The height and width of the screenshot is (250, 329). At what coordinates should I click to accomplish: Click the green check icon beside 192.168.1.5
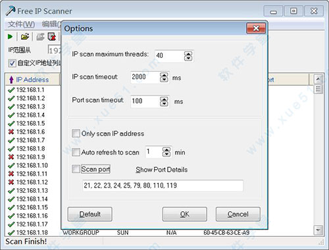[11, 124]
